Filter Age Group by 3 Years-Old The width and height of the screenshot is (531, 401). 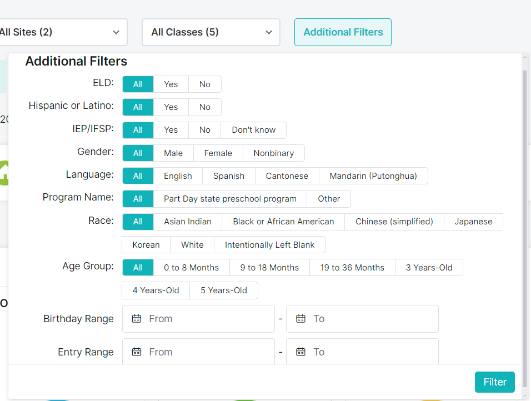point(429,268)
